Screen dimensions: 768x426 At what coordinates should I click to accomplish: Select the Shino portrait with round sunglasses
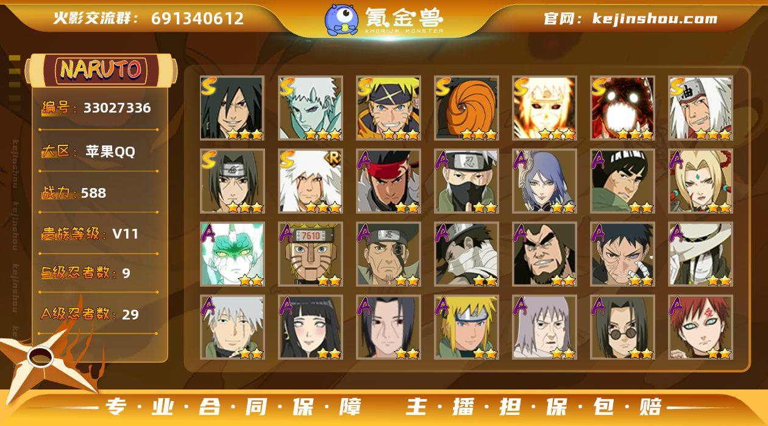(622, 327)
